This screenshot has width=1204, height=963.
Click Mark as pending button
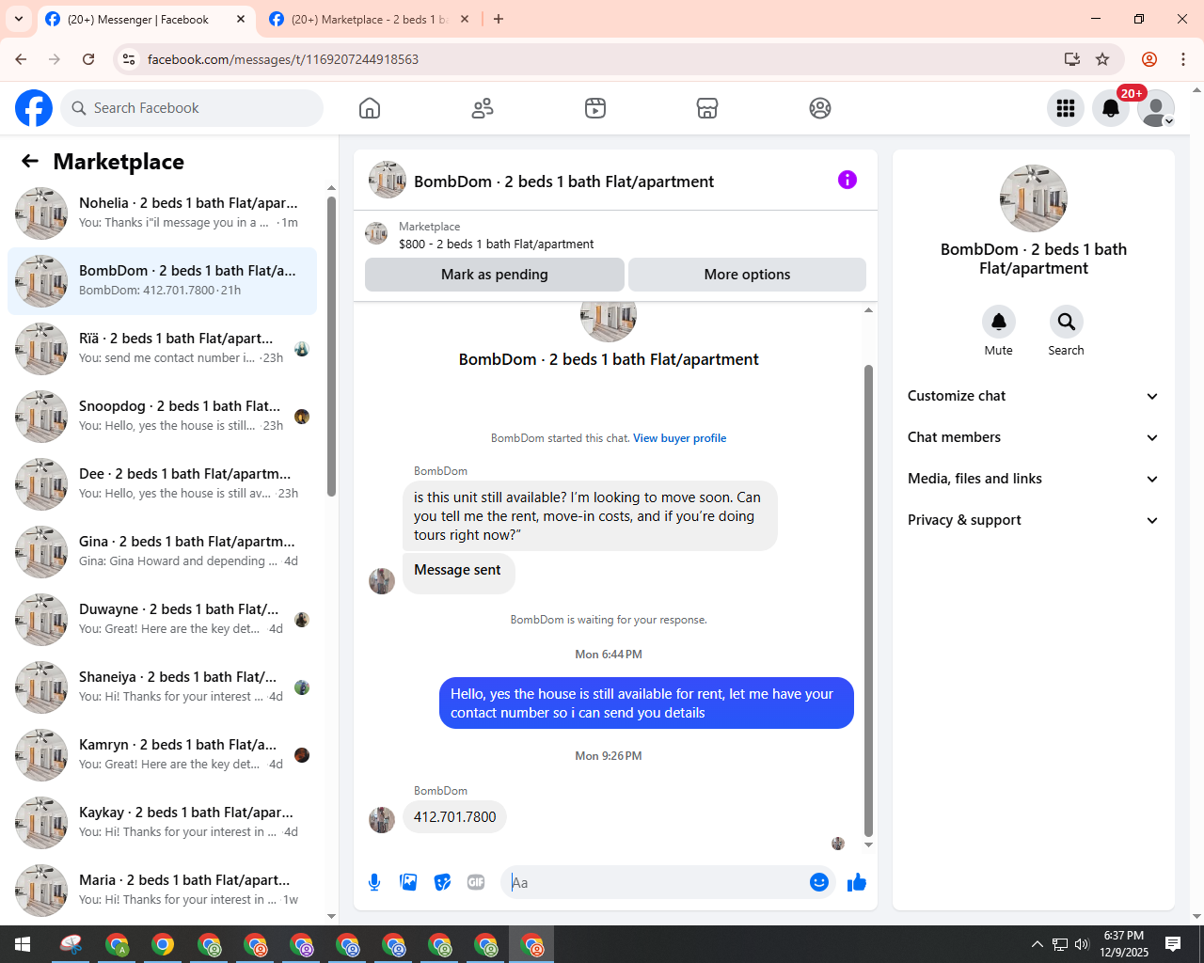tap(495, 275)
